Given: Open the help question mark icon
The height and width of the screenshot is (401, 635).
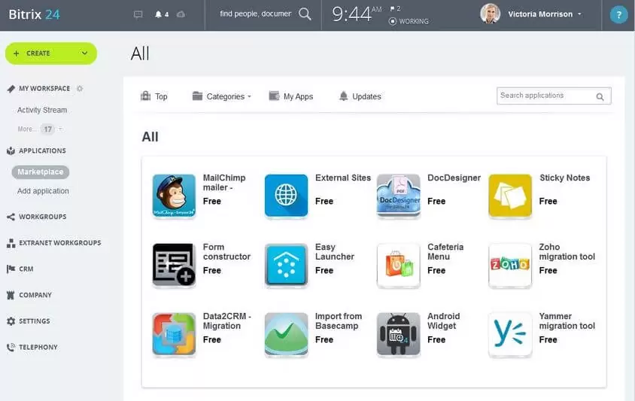Looking at the screenshot, I should click(618, 15).
